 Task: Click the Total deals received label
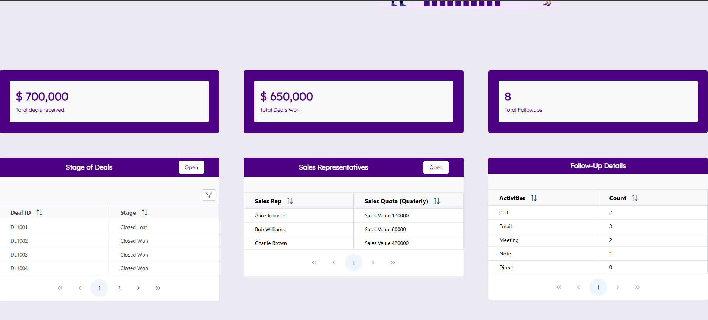pyautogui.click(x=40, y=110)
